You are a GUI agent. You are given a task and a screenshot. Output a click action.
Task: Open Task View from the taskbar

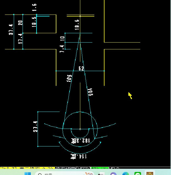[x=101, y=174]
